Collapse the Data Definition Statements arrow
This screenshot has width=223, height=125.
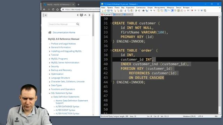(52, 97)
